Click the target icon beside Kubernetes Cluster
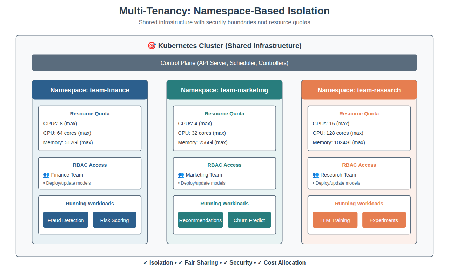This screenshot has width=449, height=273. [x=152, y=46]
